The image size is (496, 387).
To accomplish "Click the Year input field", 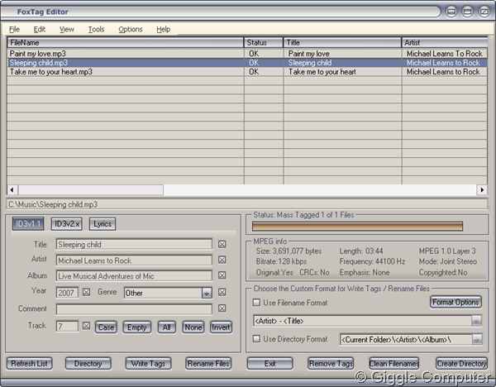I will tap(67, 293).
